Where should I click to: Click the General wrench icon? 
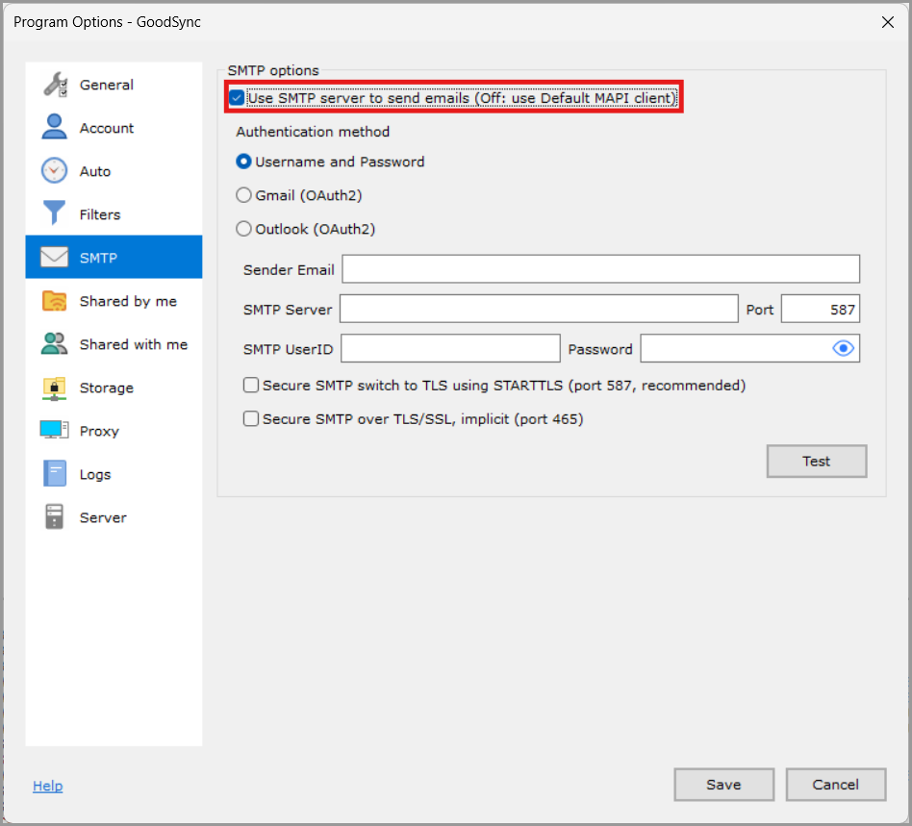click(55, 85)
